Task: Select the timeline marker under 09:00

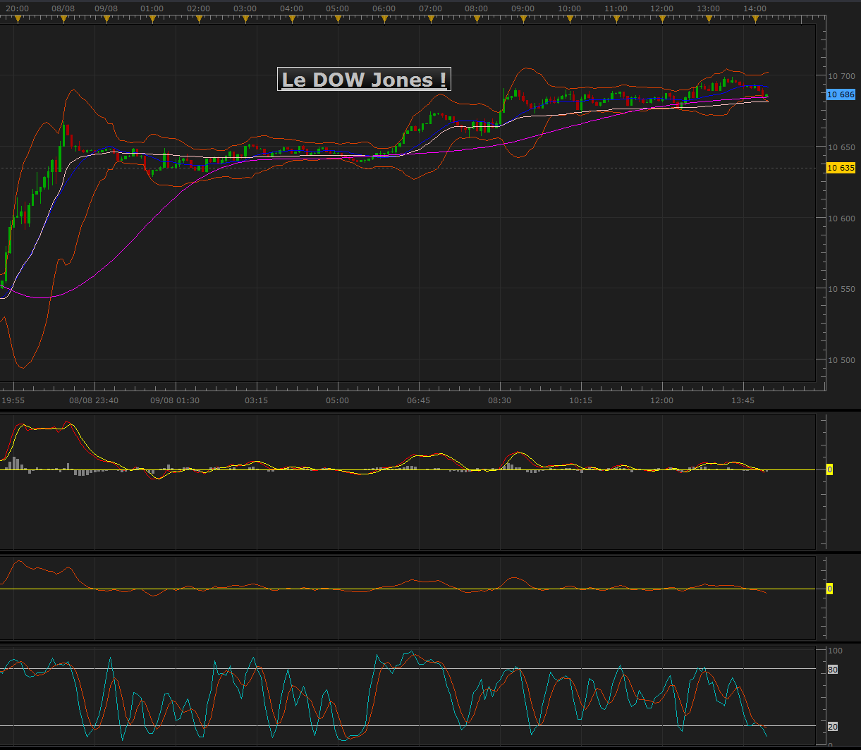Action: (x=523, y=19)
